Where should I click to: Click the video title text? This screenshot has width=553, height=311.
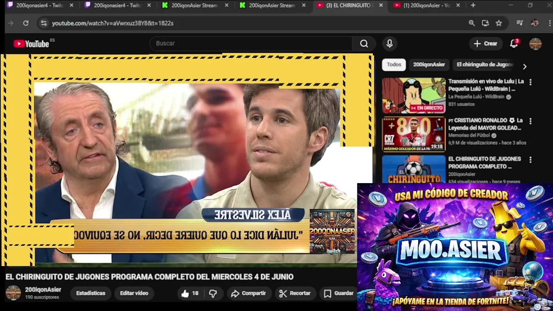point(149,277)
